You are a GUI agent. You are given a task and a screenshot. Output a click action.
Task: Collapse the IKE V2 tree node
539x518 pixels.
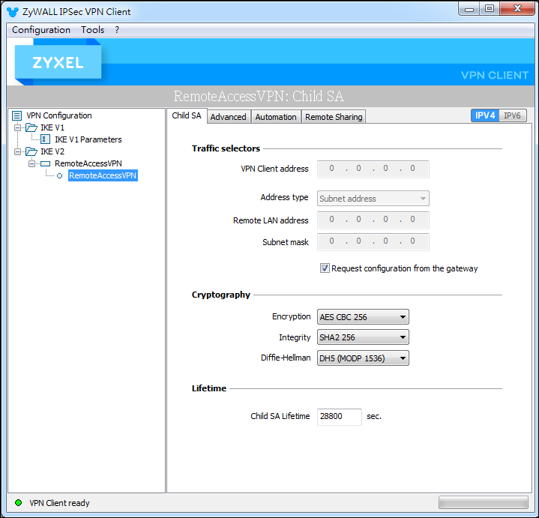[17, 151]
